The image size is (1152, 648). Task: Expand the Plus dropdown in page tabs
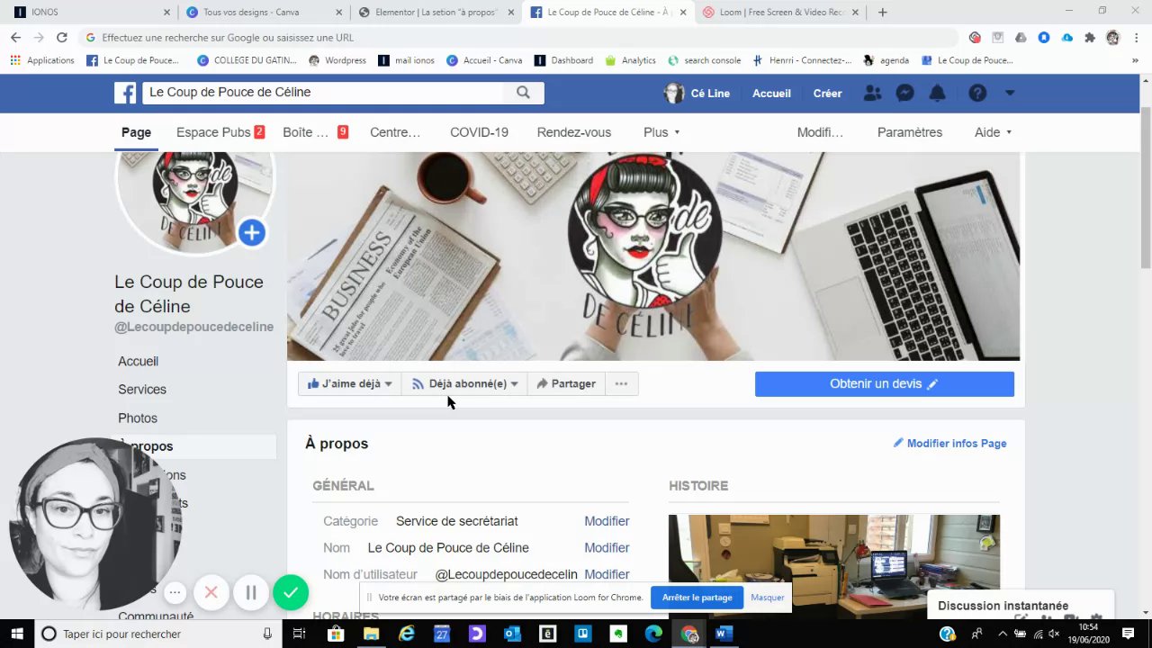point(661,132)
